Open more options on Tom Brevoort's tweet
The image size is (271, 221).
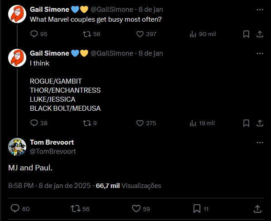click(x=260, y=143)
